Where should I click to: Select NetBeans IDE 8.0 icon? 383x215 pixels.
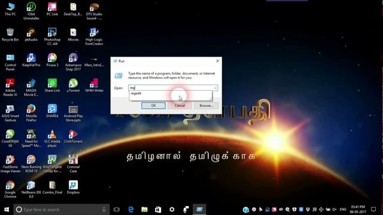pos(31,189)
